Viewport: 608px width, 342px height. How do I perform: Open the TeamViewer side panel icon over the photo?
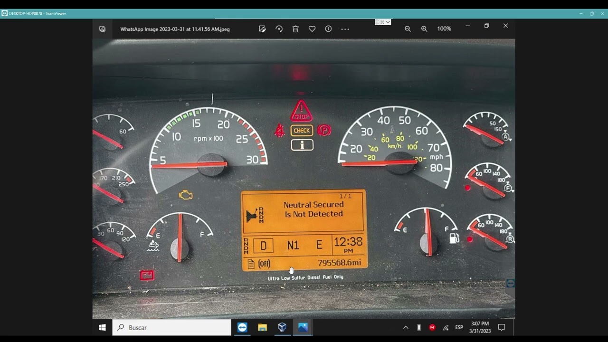pyautogui.click(x=510, y=283)
